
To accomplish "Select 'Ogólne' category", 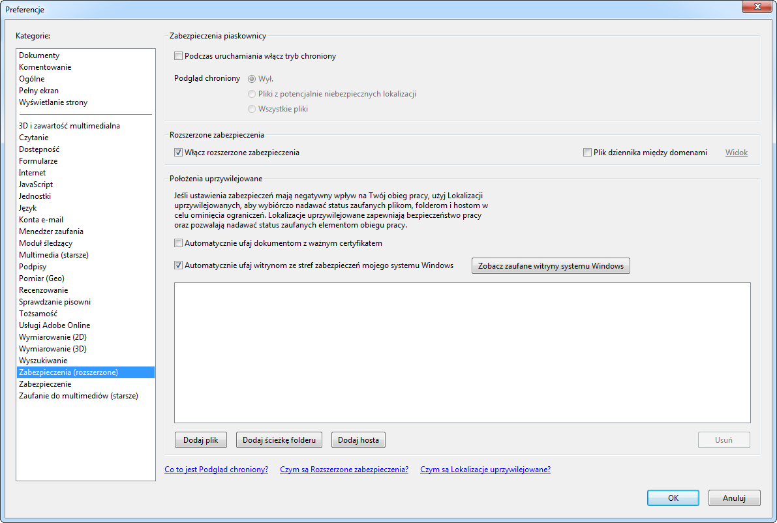I will pos(85,79).
